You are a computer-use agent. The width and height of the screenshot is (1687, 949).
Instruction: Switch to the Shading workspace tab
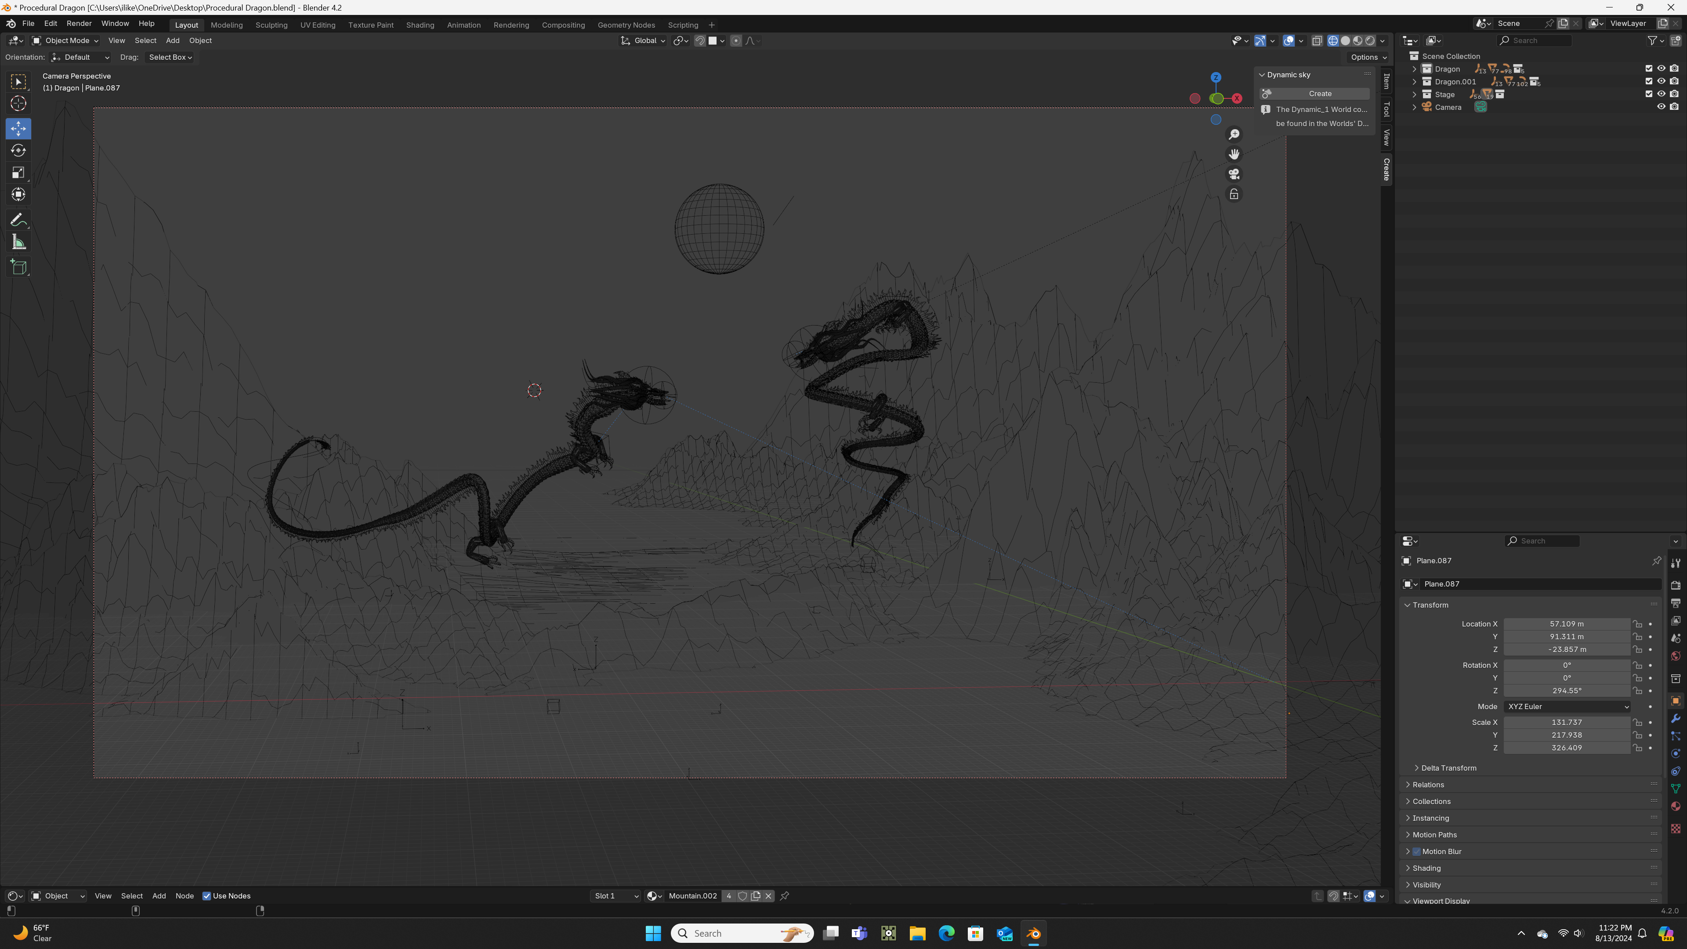[x=420, y=25]
